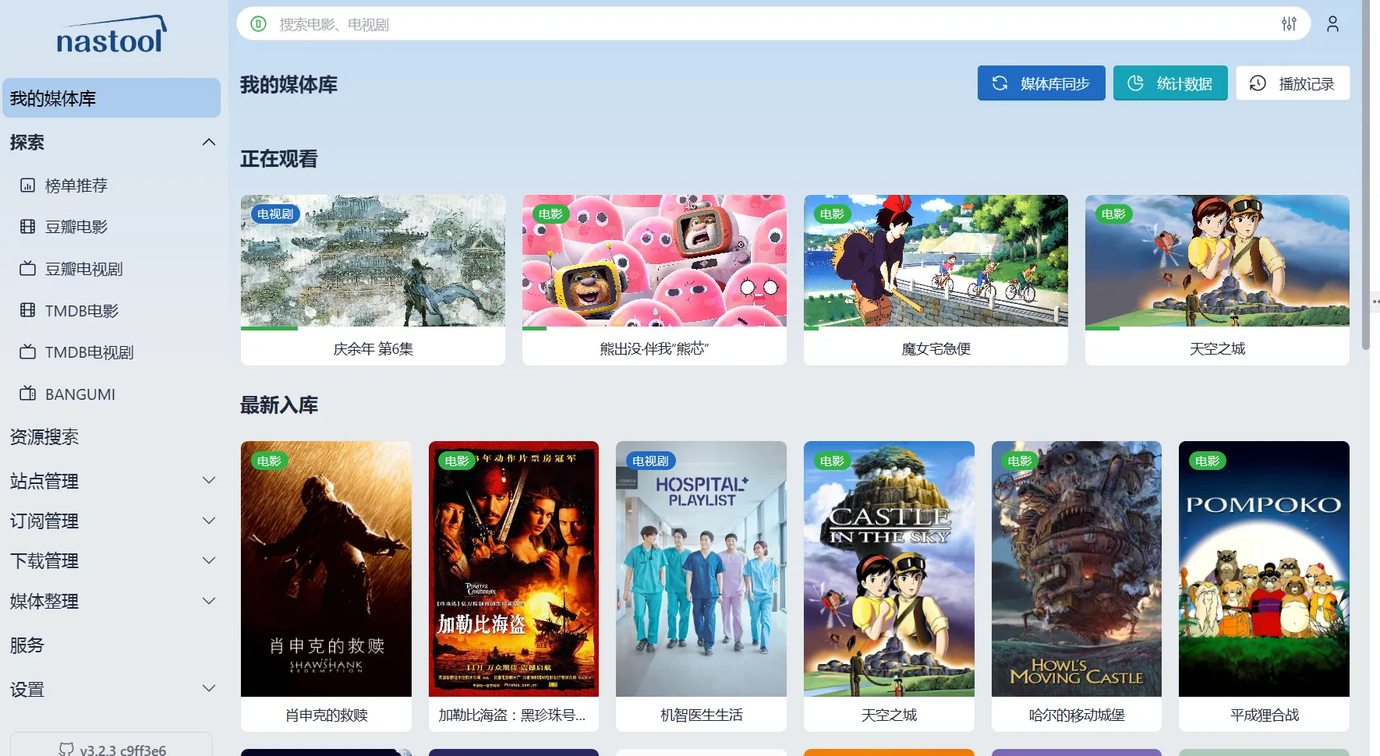Click the history clock icon on 播放记录

pos(1258,83)
